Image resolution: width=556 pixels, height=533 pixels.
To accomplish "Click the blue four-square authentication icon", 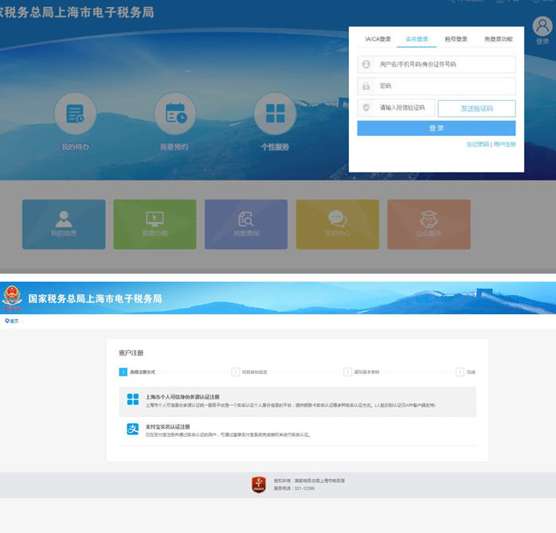I will (x=133, y=399).
